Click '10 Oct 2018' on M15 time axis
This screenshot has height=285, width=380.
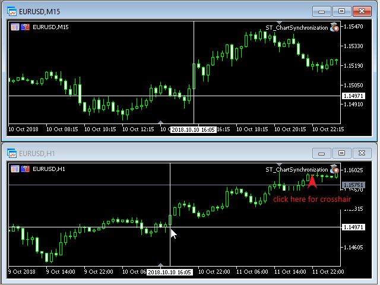(x=23, y=129)
